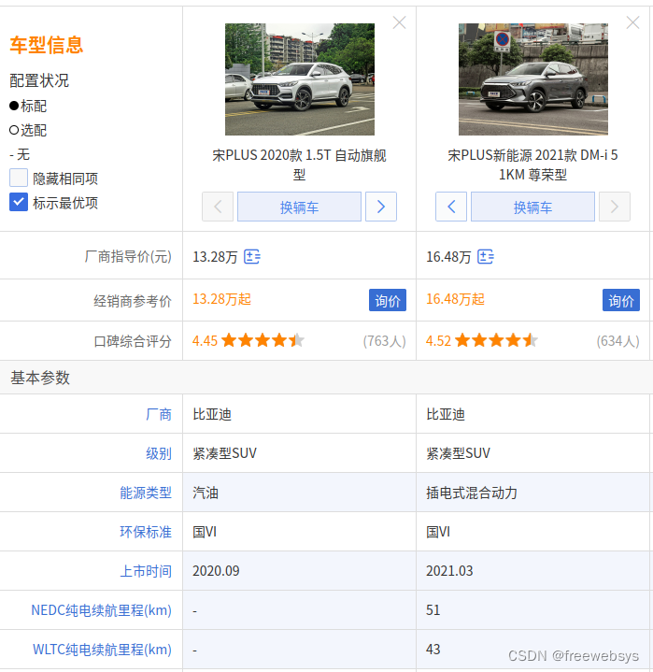
Task: Click the 基本参数 section header
Action: pyautogui.click(x=40, y=378)
